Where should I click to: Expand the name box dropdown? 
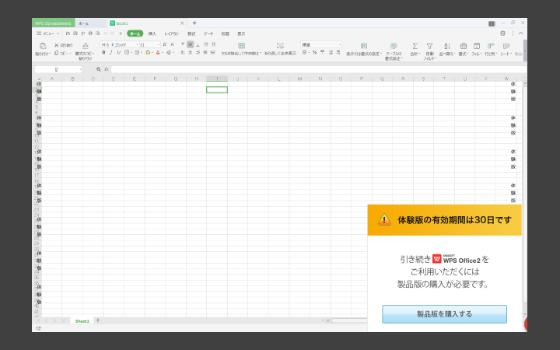coord(80,69)
